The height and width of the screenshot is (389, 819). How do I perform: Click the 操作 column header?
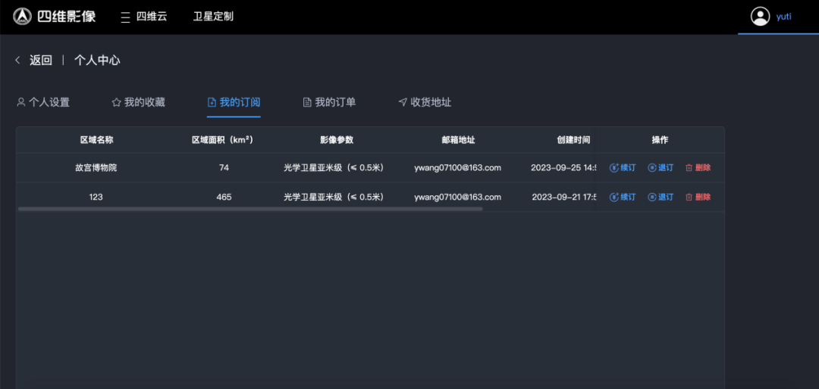pos(661,140)
